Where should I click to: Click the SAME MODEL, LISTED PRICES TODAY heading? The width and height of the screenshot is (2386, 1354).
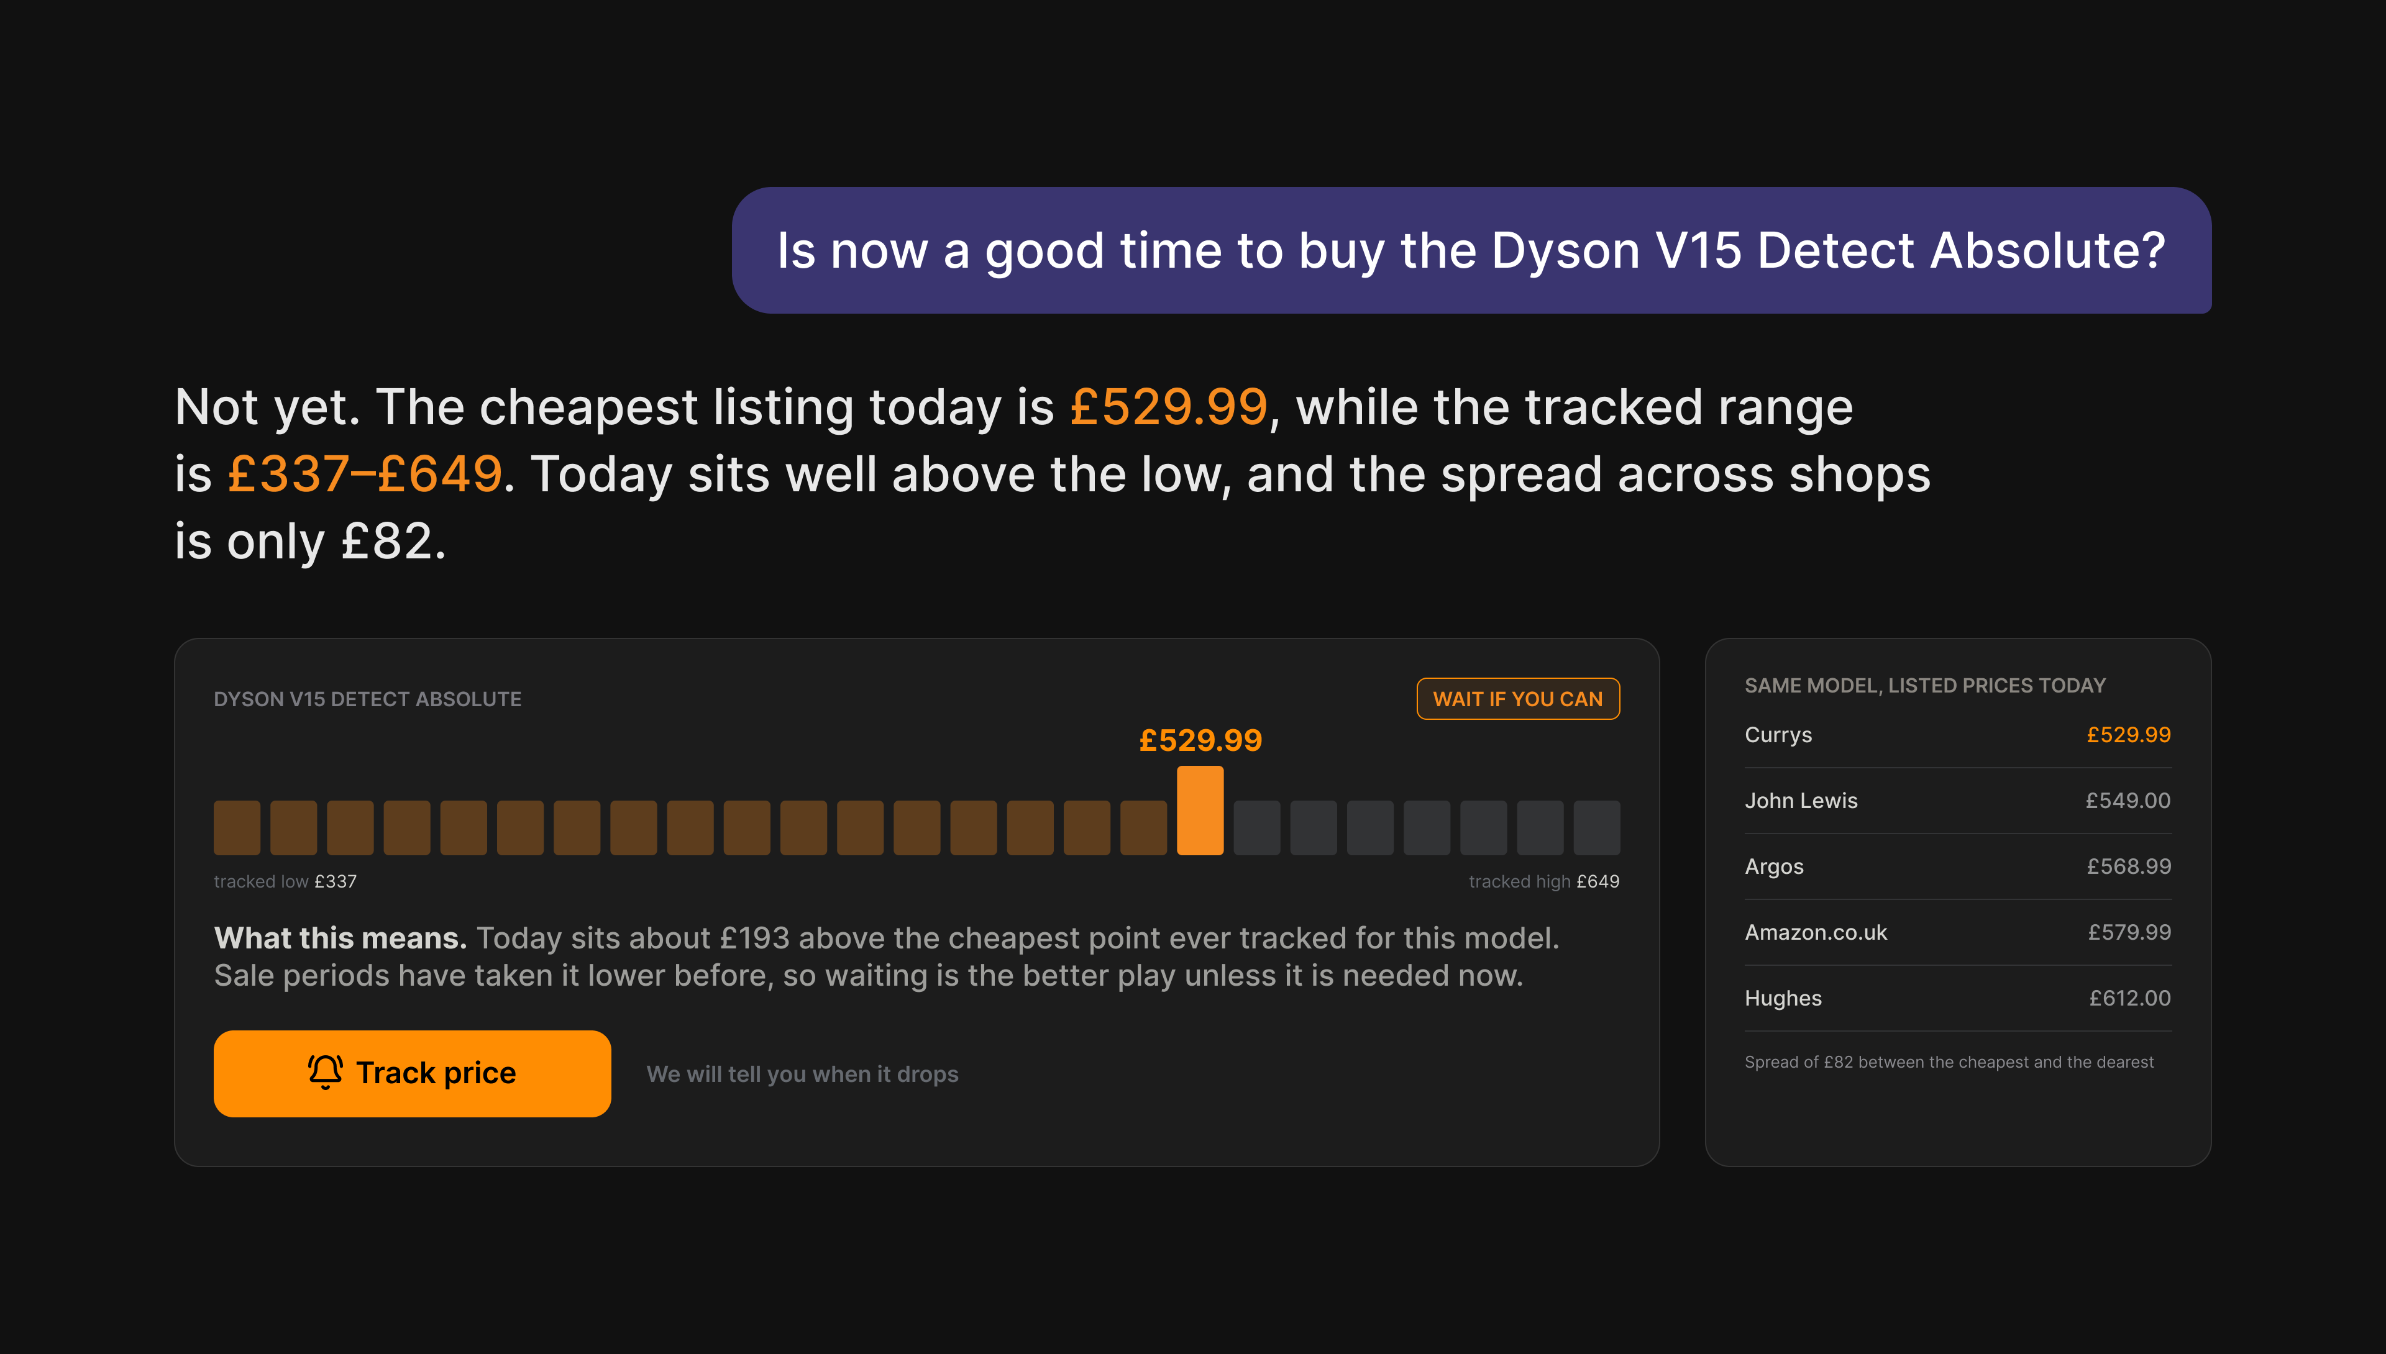coord(1924,685)
